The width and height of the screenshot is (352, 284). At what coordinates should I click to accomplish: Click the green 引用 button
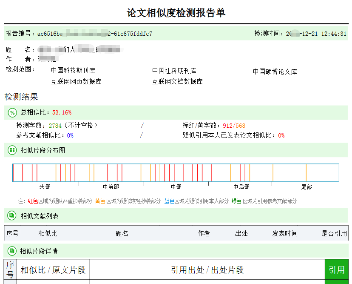[337, 270]
